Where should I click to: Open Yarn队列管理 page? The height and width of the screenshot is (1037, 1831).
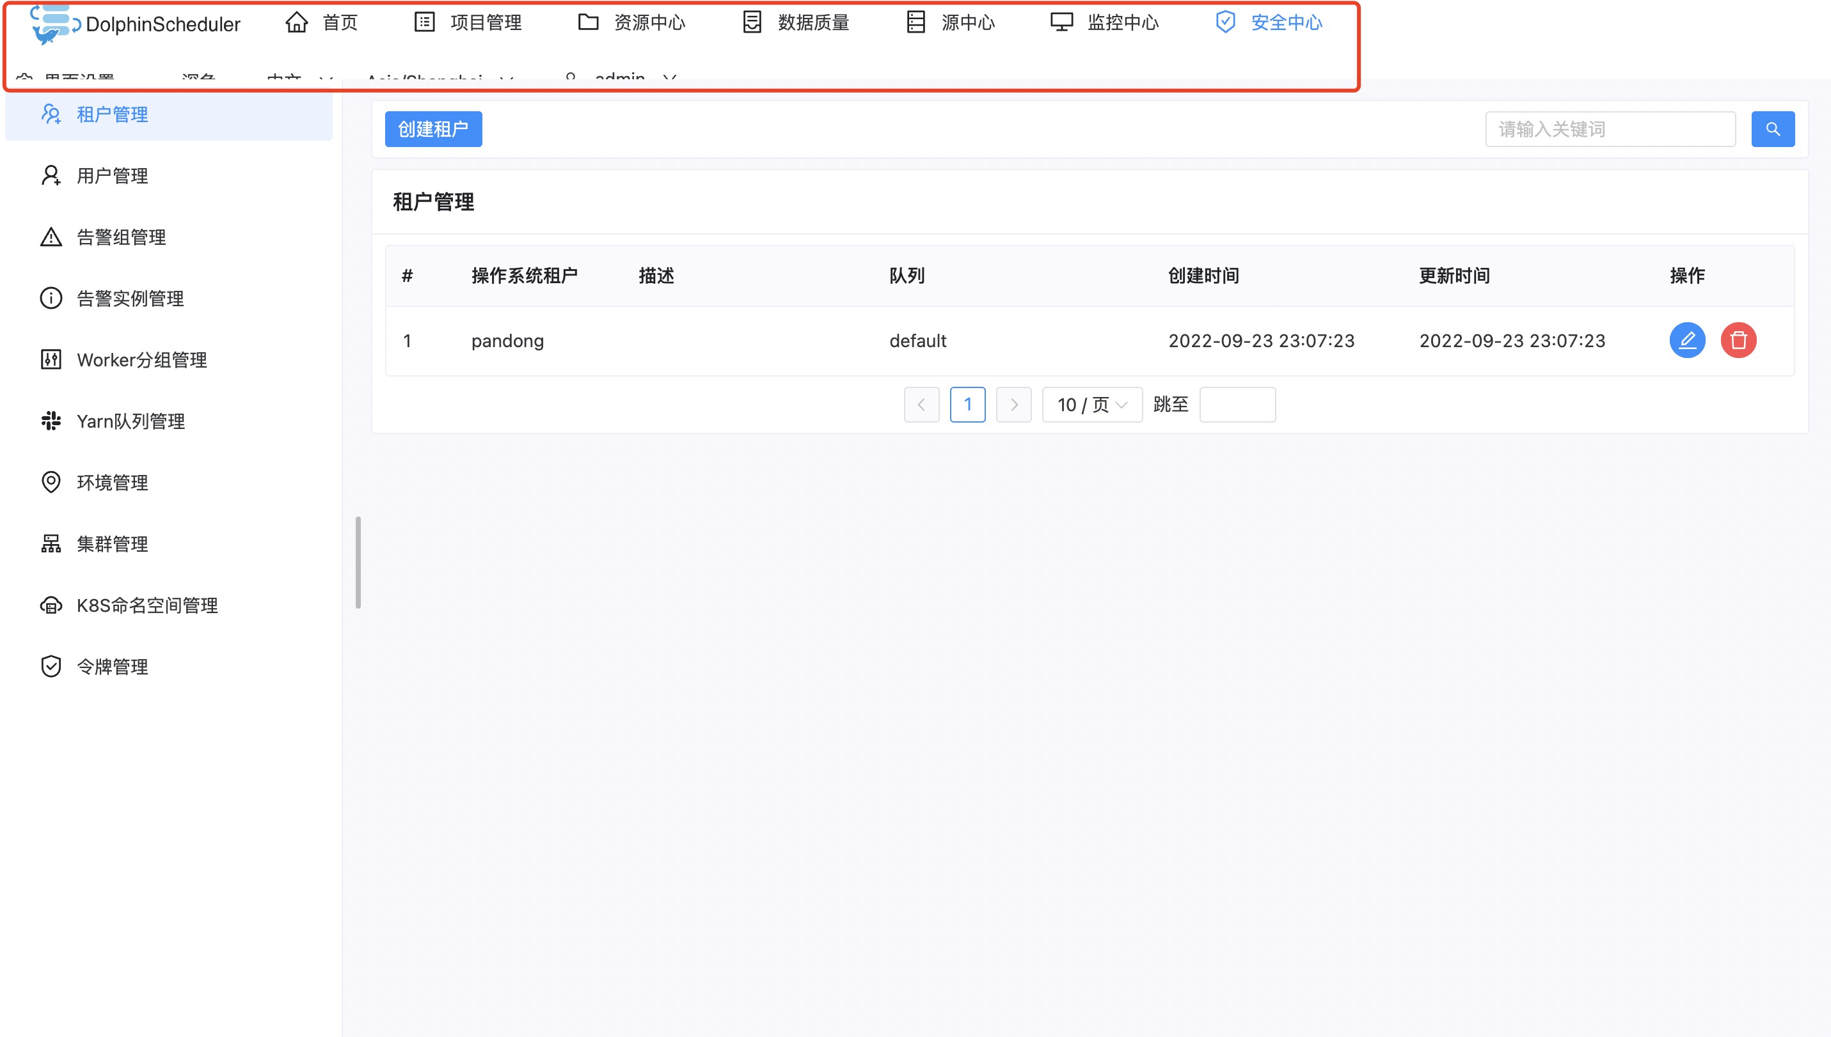[x=131, y=421]
